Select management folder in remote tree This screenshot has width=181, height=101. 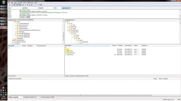click(x=85, y=42)
